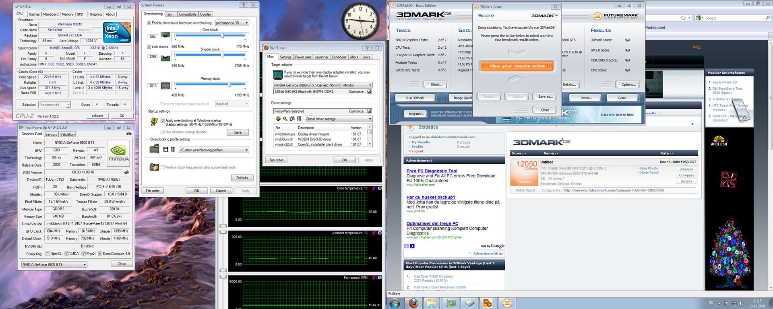
Task: Click Customize expand icon beside ForceWare detected
Action: [369, 111]
